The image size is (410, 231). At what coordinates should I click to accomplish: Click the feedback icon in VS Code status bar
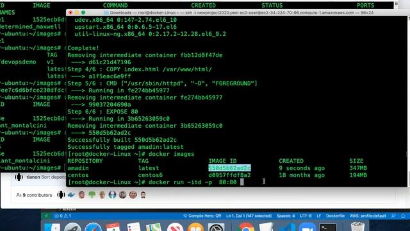pyautogui.click(x=393, y=216)
